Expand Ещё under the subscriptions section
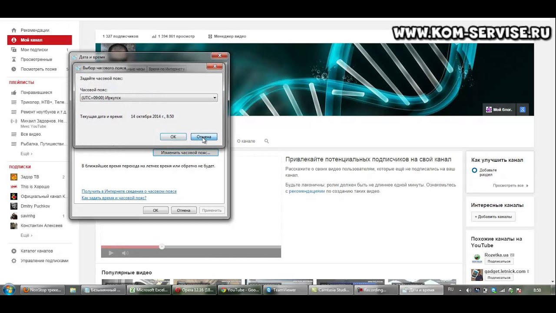This screenshot has width=556, height=313. 26,235
